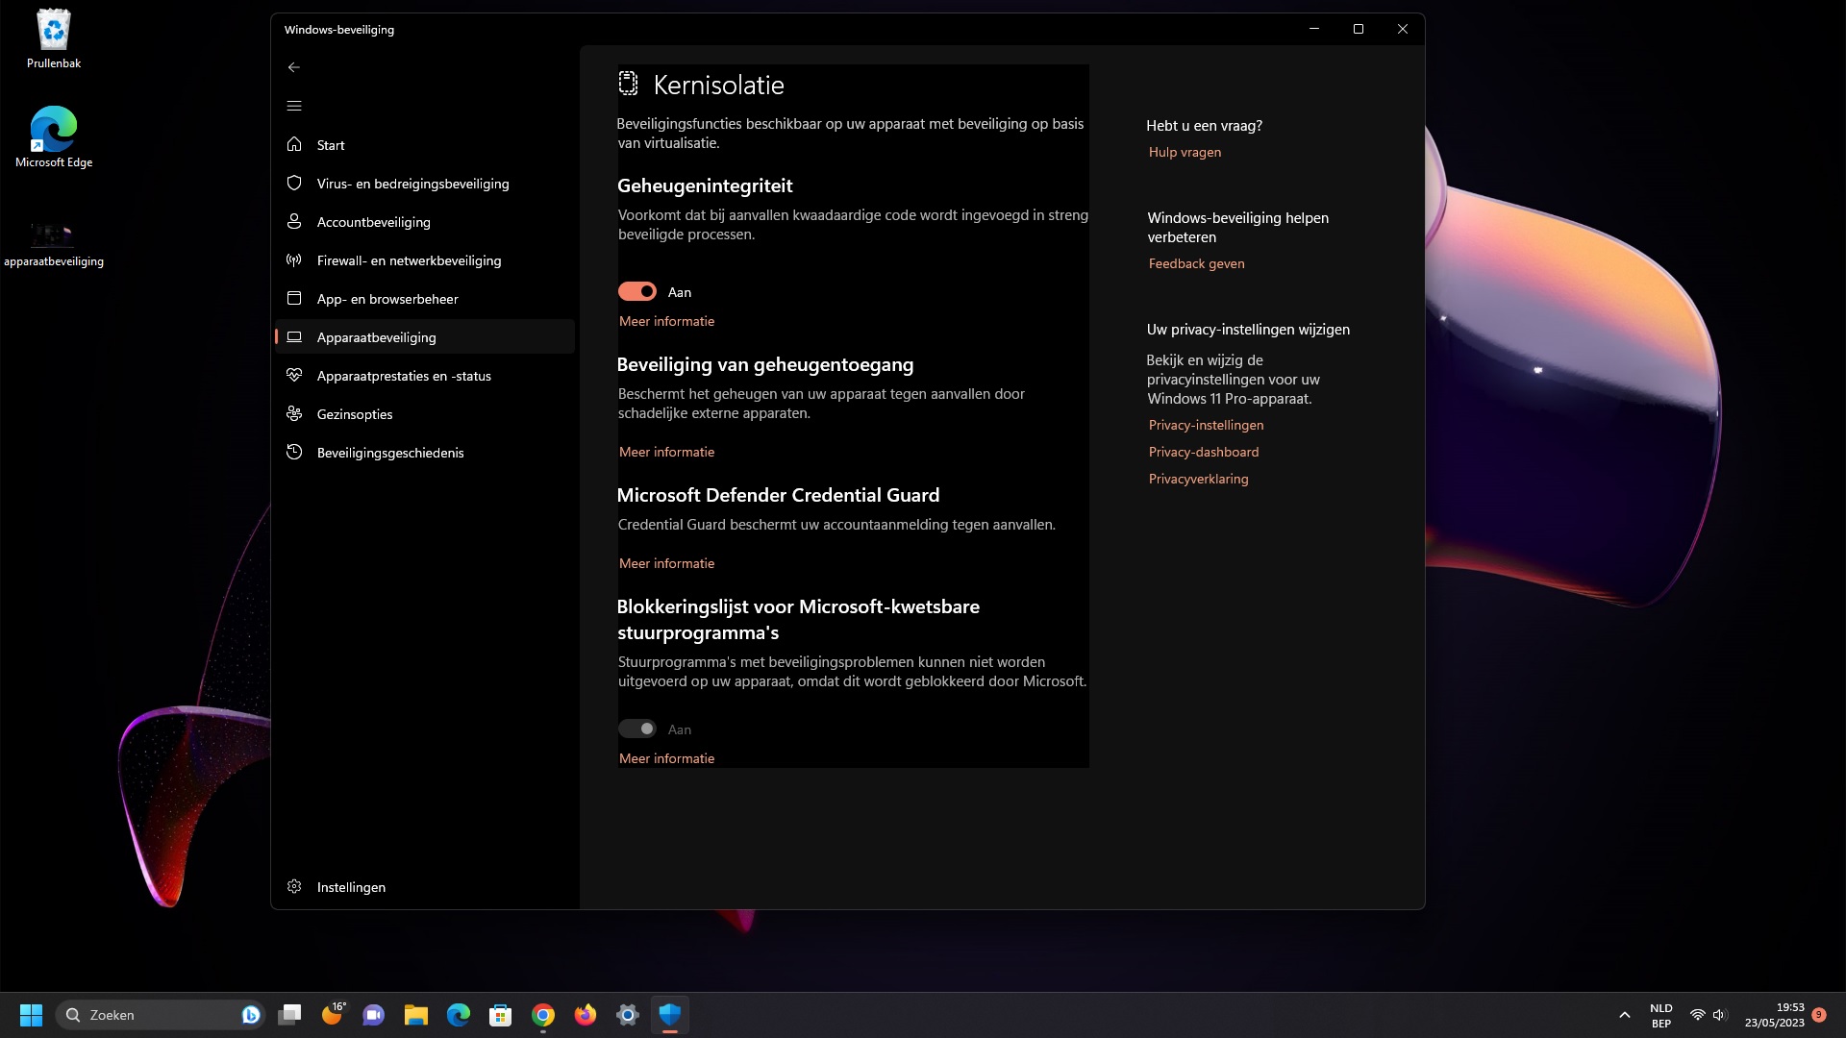The image size is (1846, 1038).
Task: Launch Google Chrome from the taskbar
Action: [543, 1015]
